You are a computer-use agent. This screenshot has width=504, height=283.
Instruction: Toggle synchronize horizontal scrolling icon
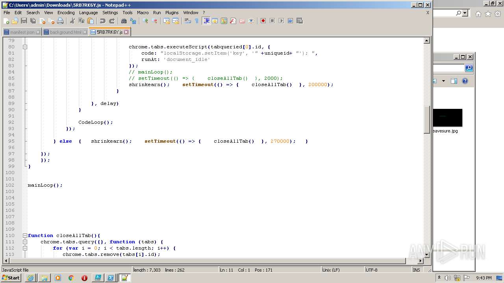click(176, 21)
